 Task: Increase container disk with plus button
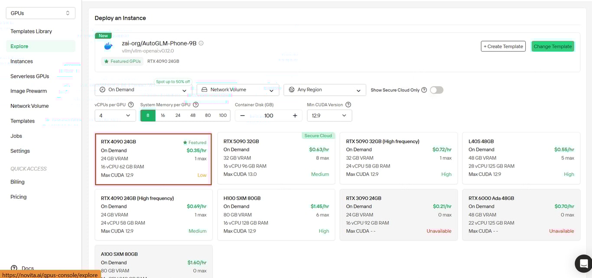point(295,116)
